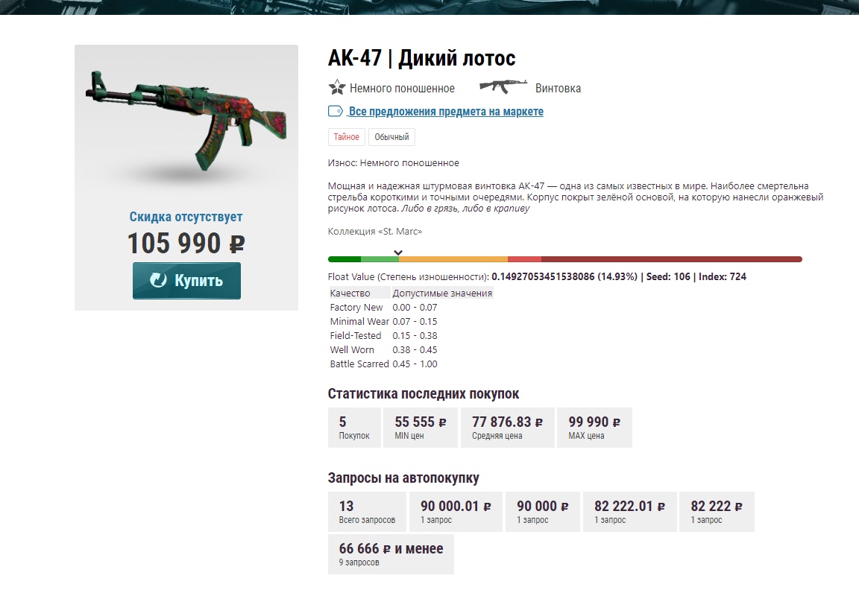Click the 5 Покупок statistics card

pyautogui.click(x=354, y=428)
